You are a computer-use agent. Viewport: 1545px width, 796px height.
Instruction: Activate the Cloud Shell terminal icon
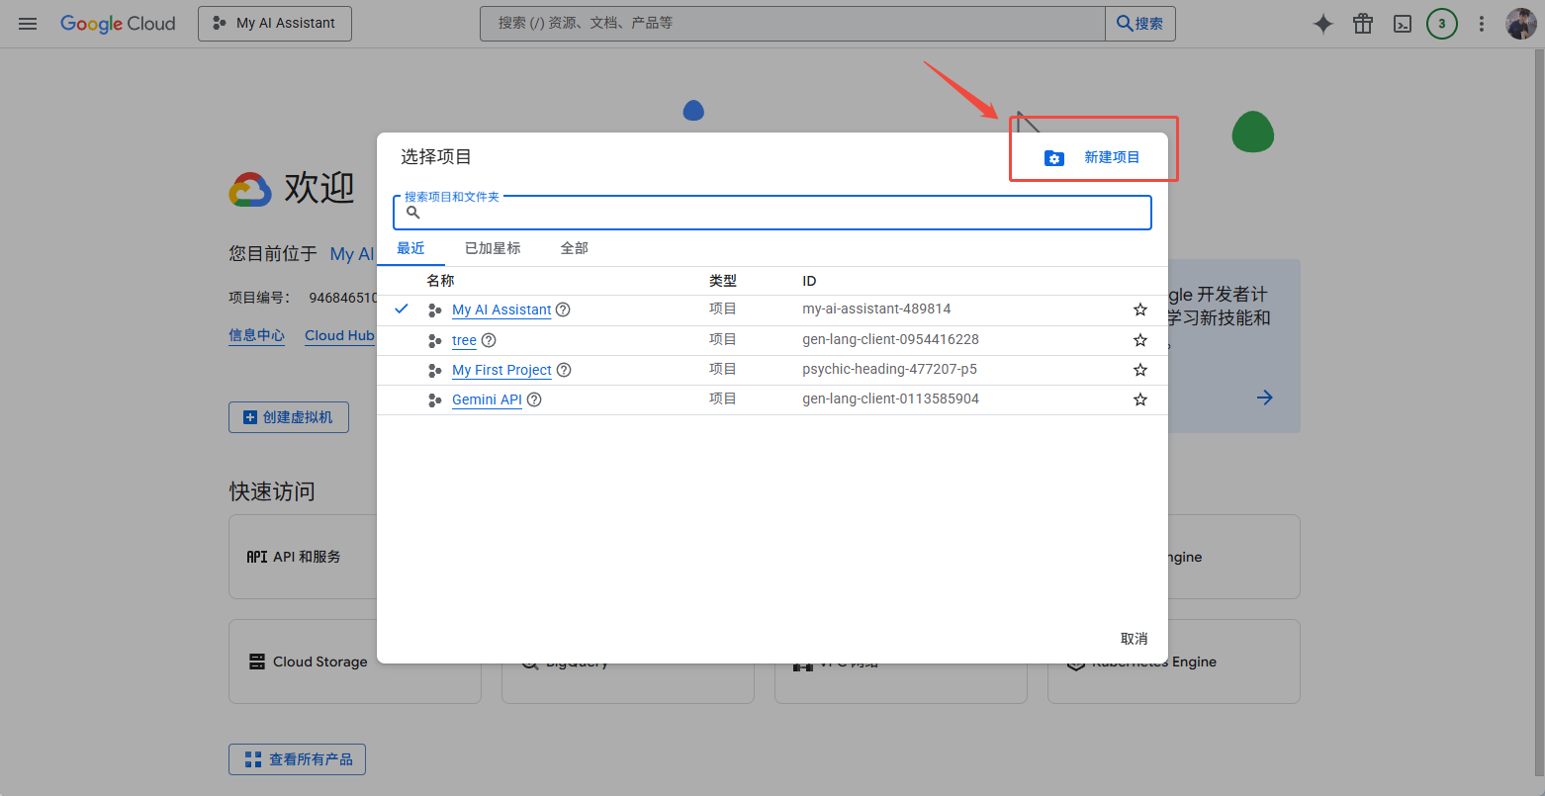(1403, 24)
